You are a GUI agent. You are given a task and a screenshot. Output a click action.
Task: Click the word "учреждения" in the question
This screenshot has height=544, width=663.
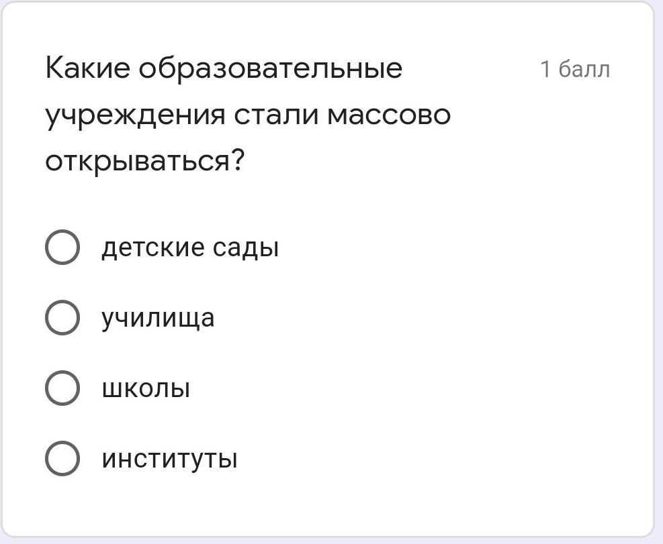pos(135,115)
